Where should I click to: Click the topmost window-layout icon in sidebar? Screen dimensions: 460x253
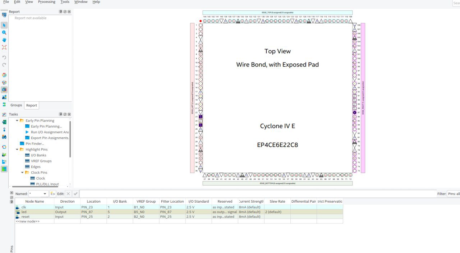click(4, 15)
